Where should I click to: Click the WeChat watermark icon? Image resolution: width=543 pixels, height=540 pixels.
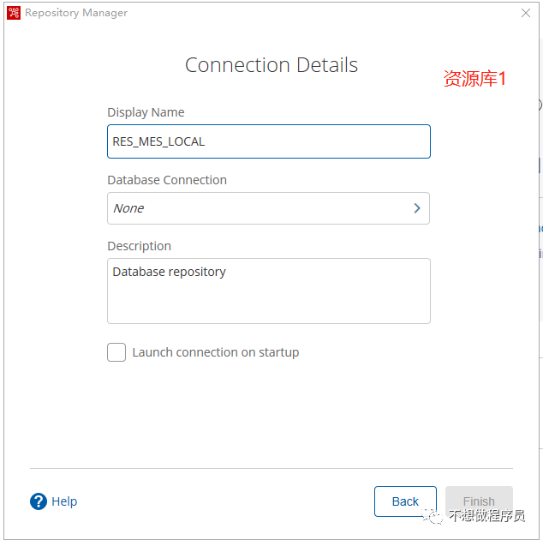[x=436, y=516]
